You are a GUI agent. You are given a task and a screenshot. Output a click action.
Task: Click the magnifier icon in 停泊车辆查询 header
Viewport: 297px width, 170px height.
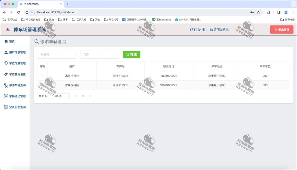(36, 42)
